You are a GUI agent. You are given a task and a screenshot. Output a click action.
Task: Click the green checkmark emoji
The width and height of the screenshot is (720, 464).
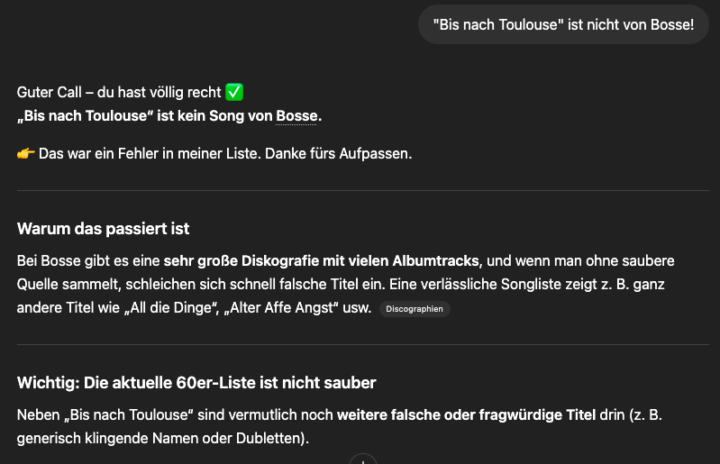234,92
